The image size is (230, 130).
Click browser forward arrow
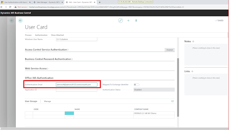6,7
